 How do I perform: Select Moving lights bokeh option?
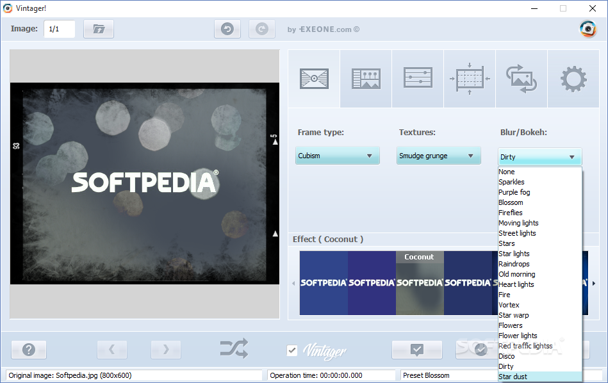539,223
